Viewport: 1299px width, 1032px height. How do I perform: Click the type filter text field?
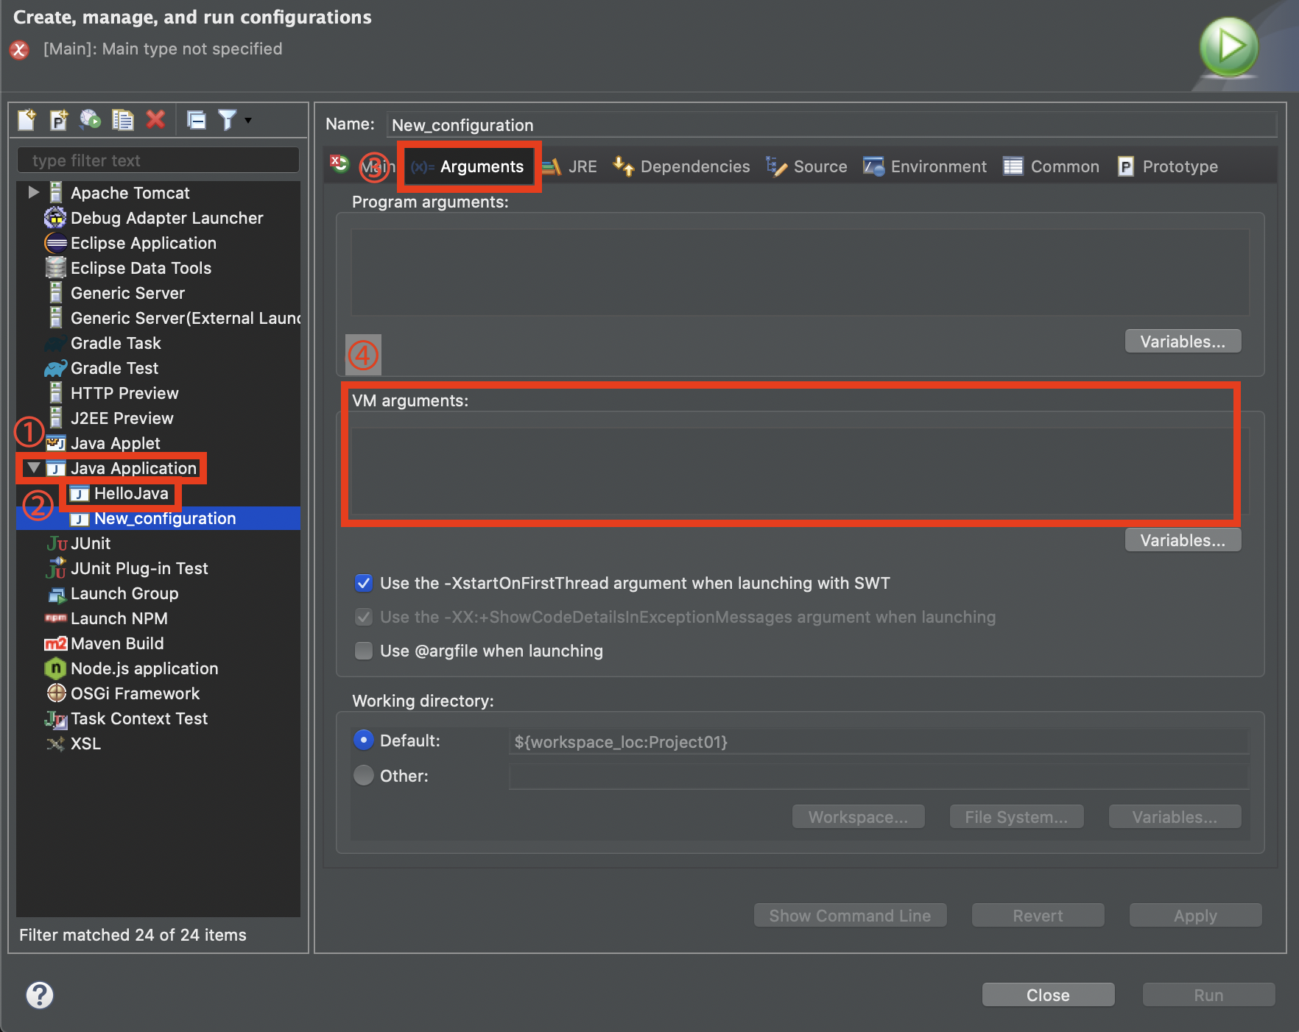158,160
